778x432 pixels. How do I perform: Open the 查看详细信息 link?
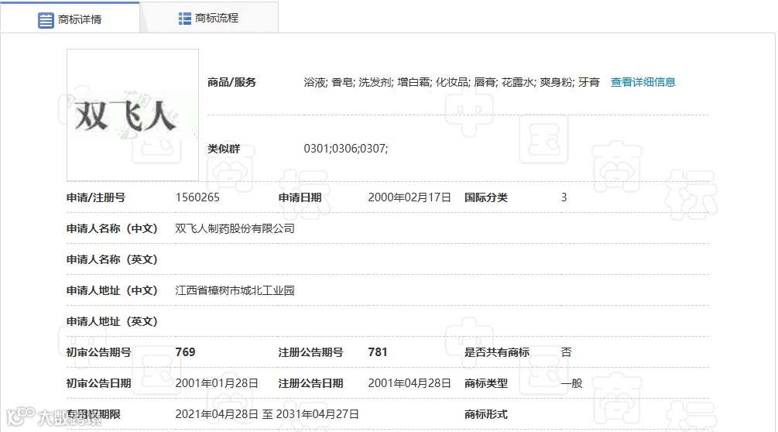(643, 82)
